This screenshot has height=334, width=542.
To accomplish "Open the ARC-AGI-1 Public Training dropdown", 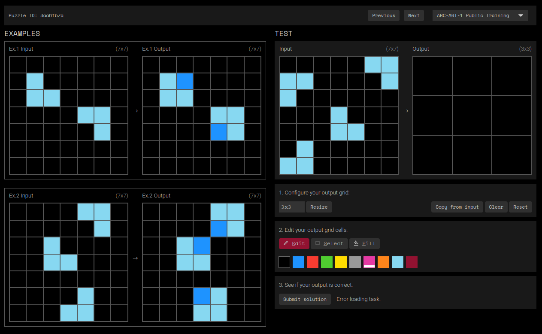I will tap(480, 15).
